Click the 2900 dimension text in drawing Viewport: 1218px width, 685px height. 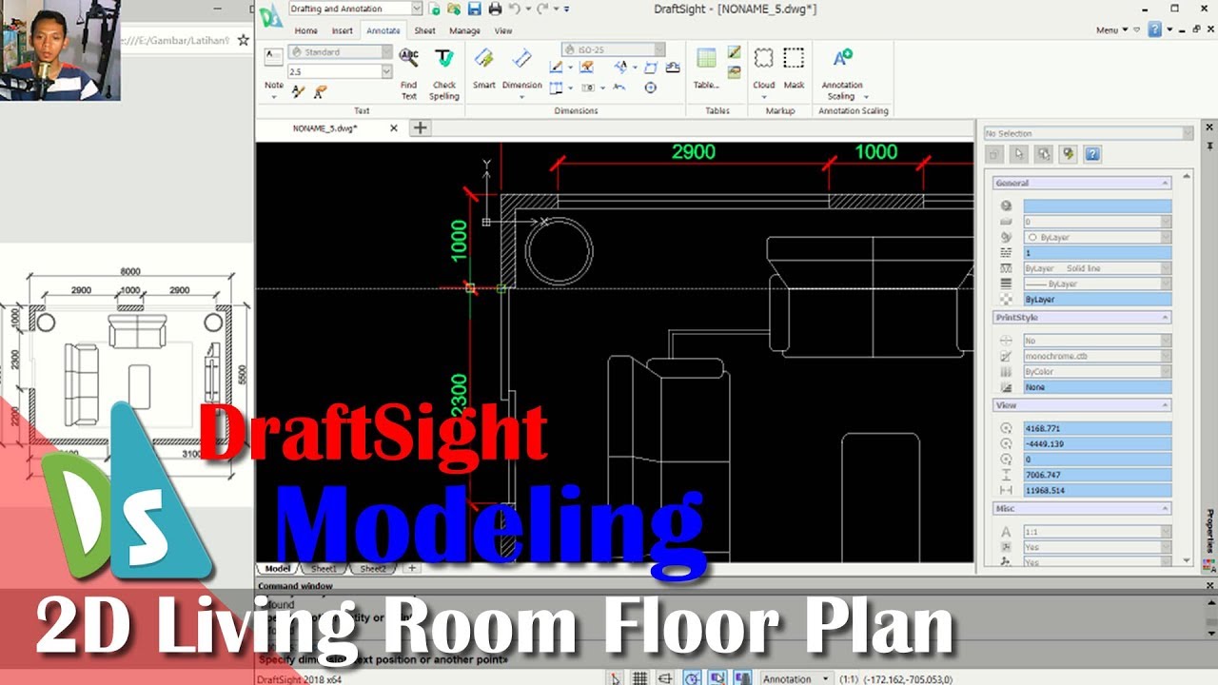[694, 152]
